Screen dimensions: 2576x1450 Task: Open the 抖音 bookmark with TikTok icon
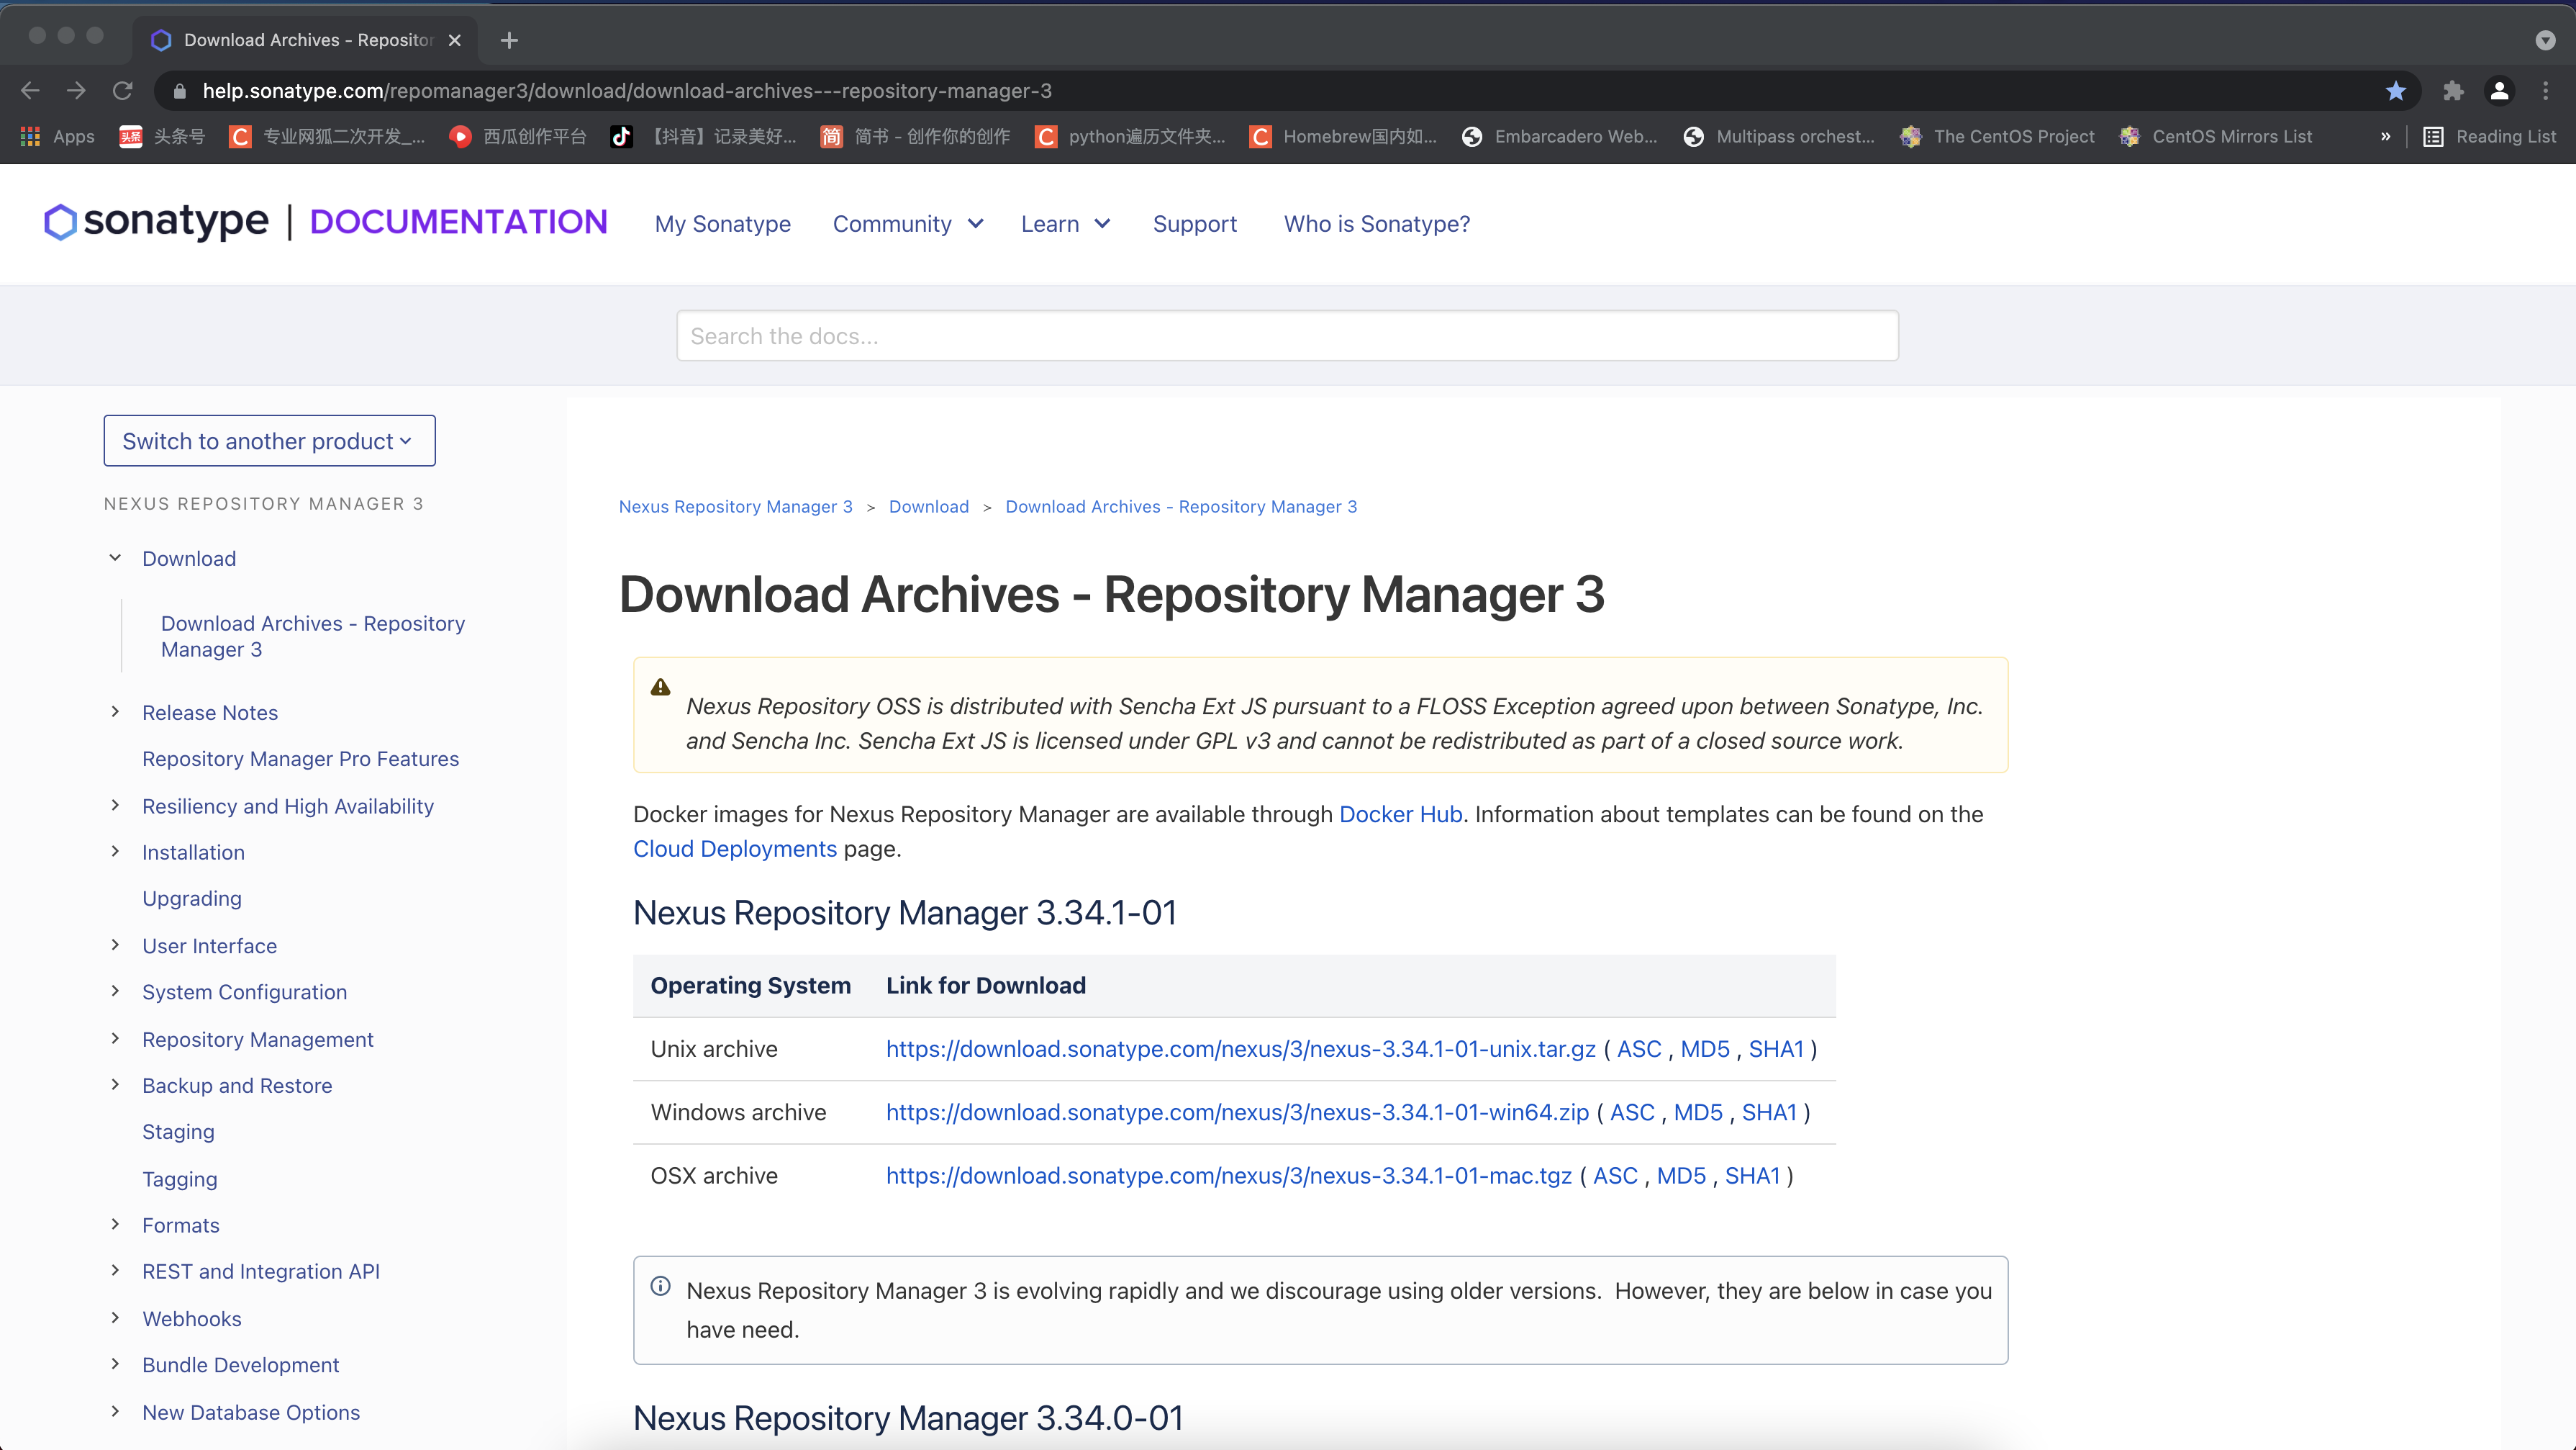tap(704, 136)
